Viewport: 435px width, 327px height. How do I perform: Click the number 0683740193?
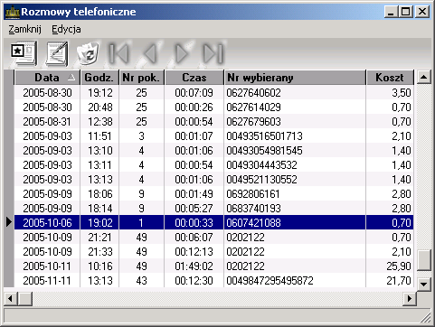point(253,208)
